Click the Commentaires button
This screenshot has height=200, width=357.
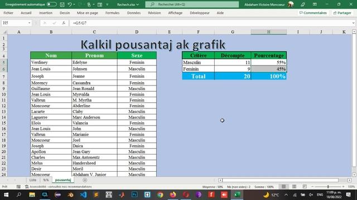click(313, 13)
